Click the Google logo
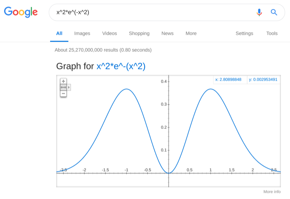This screenshot has height=199, width=290. tap(21, 12)
